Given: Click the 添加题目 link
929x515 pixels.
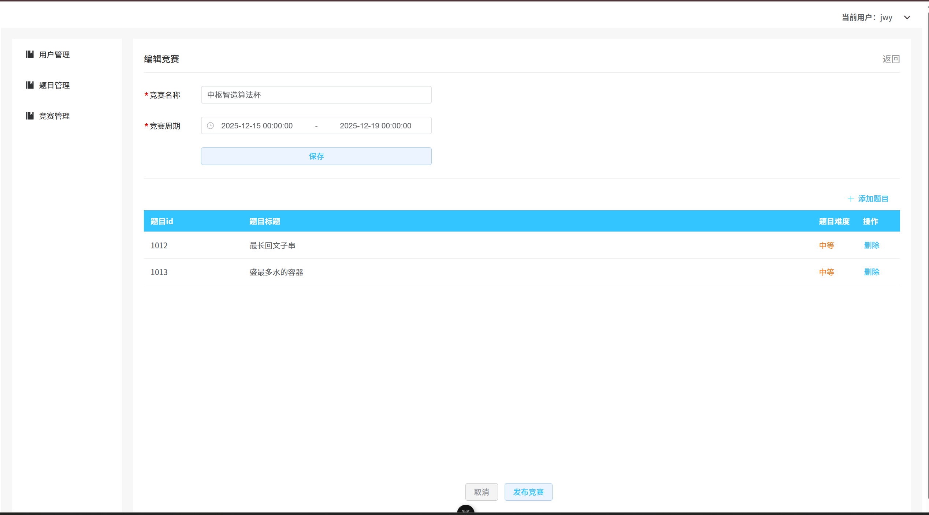Looking at the screenshot, I should click(873, 199).
